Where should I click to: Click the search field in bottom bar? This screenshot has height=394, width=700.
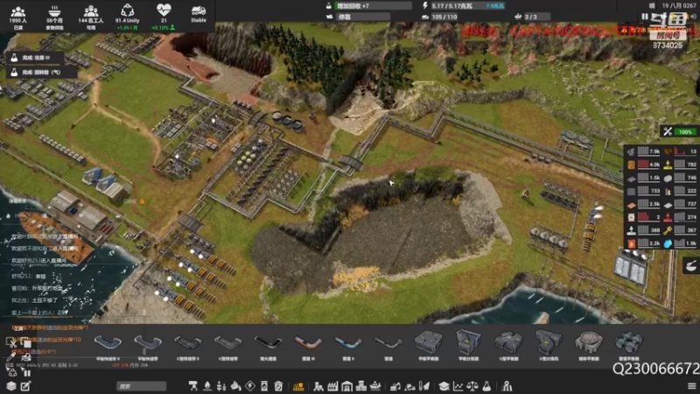[141, 386]
